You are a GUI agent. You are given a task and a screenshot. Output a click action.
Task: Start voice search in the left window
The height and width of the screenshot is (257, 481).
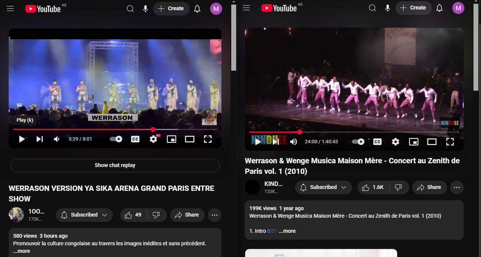(145, 8)
